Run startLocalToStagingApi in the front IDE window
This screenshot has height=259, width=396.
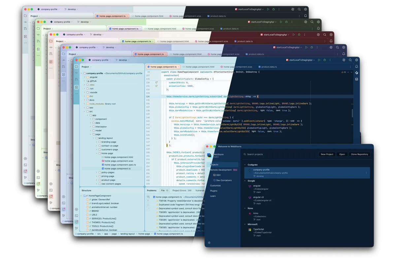pos(319,60)
